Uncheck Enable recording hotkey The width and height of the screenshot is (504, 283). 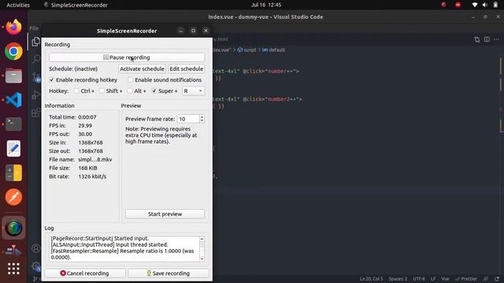coord(52,80)
